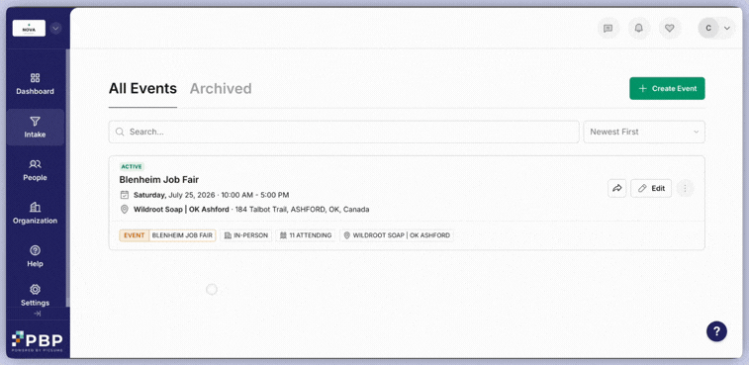Click the Wildroot Soap location address line
Screen dimensions: 749x365
coord(251,210)
